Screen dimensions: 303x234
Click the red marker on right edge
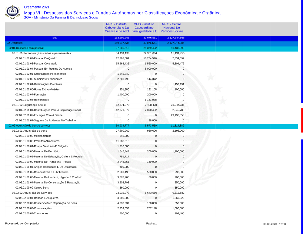(x=302, y=120)
